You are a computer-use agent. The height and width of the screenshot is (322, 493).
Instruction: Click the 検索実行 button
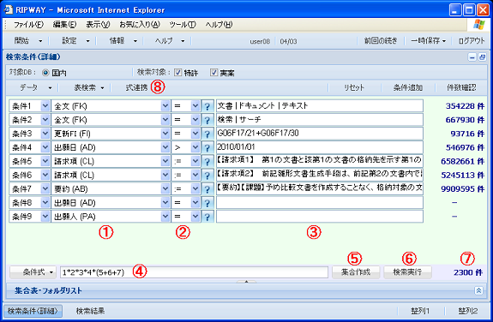tap(407, 272)
